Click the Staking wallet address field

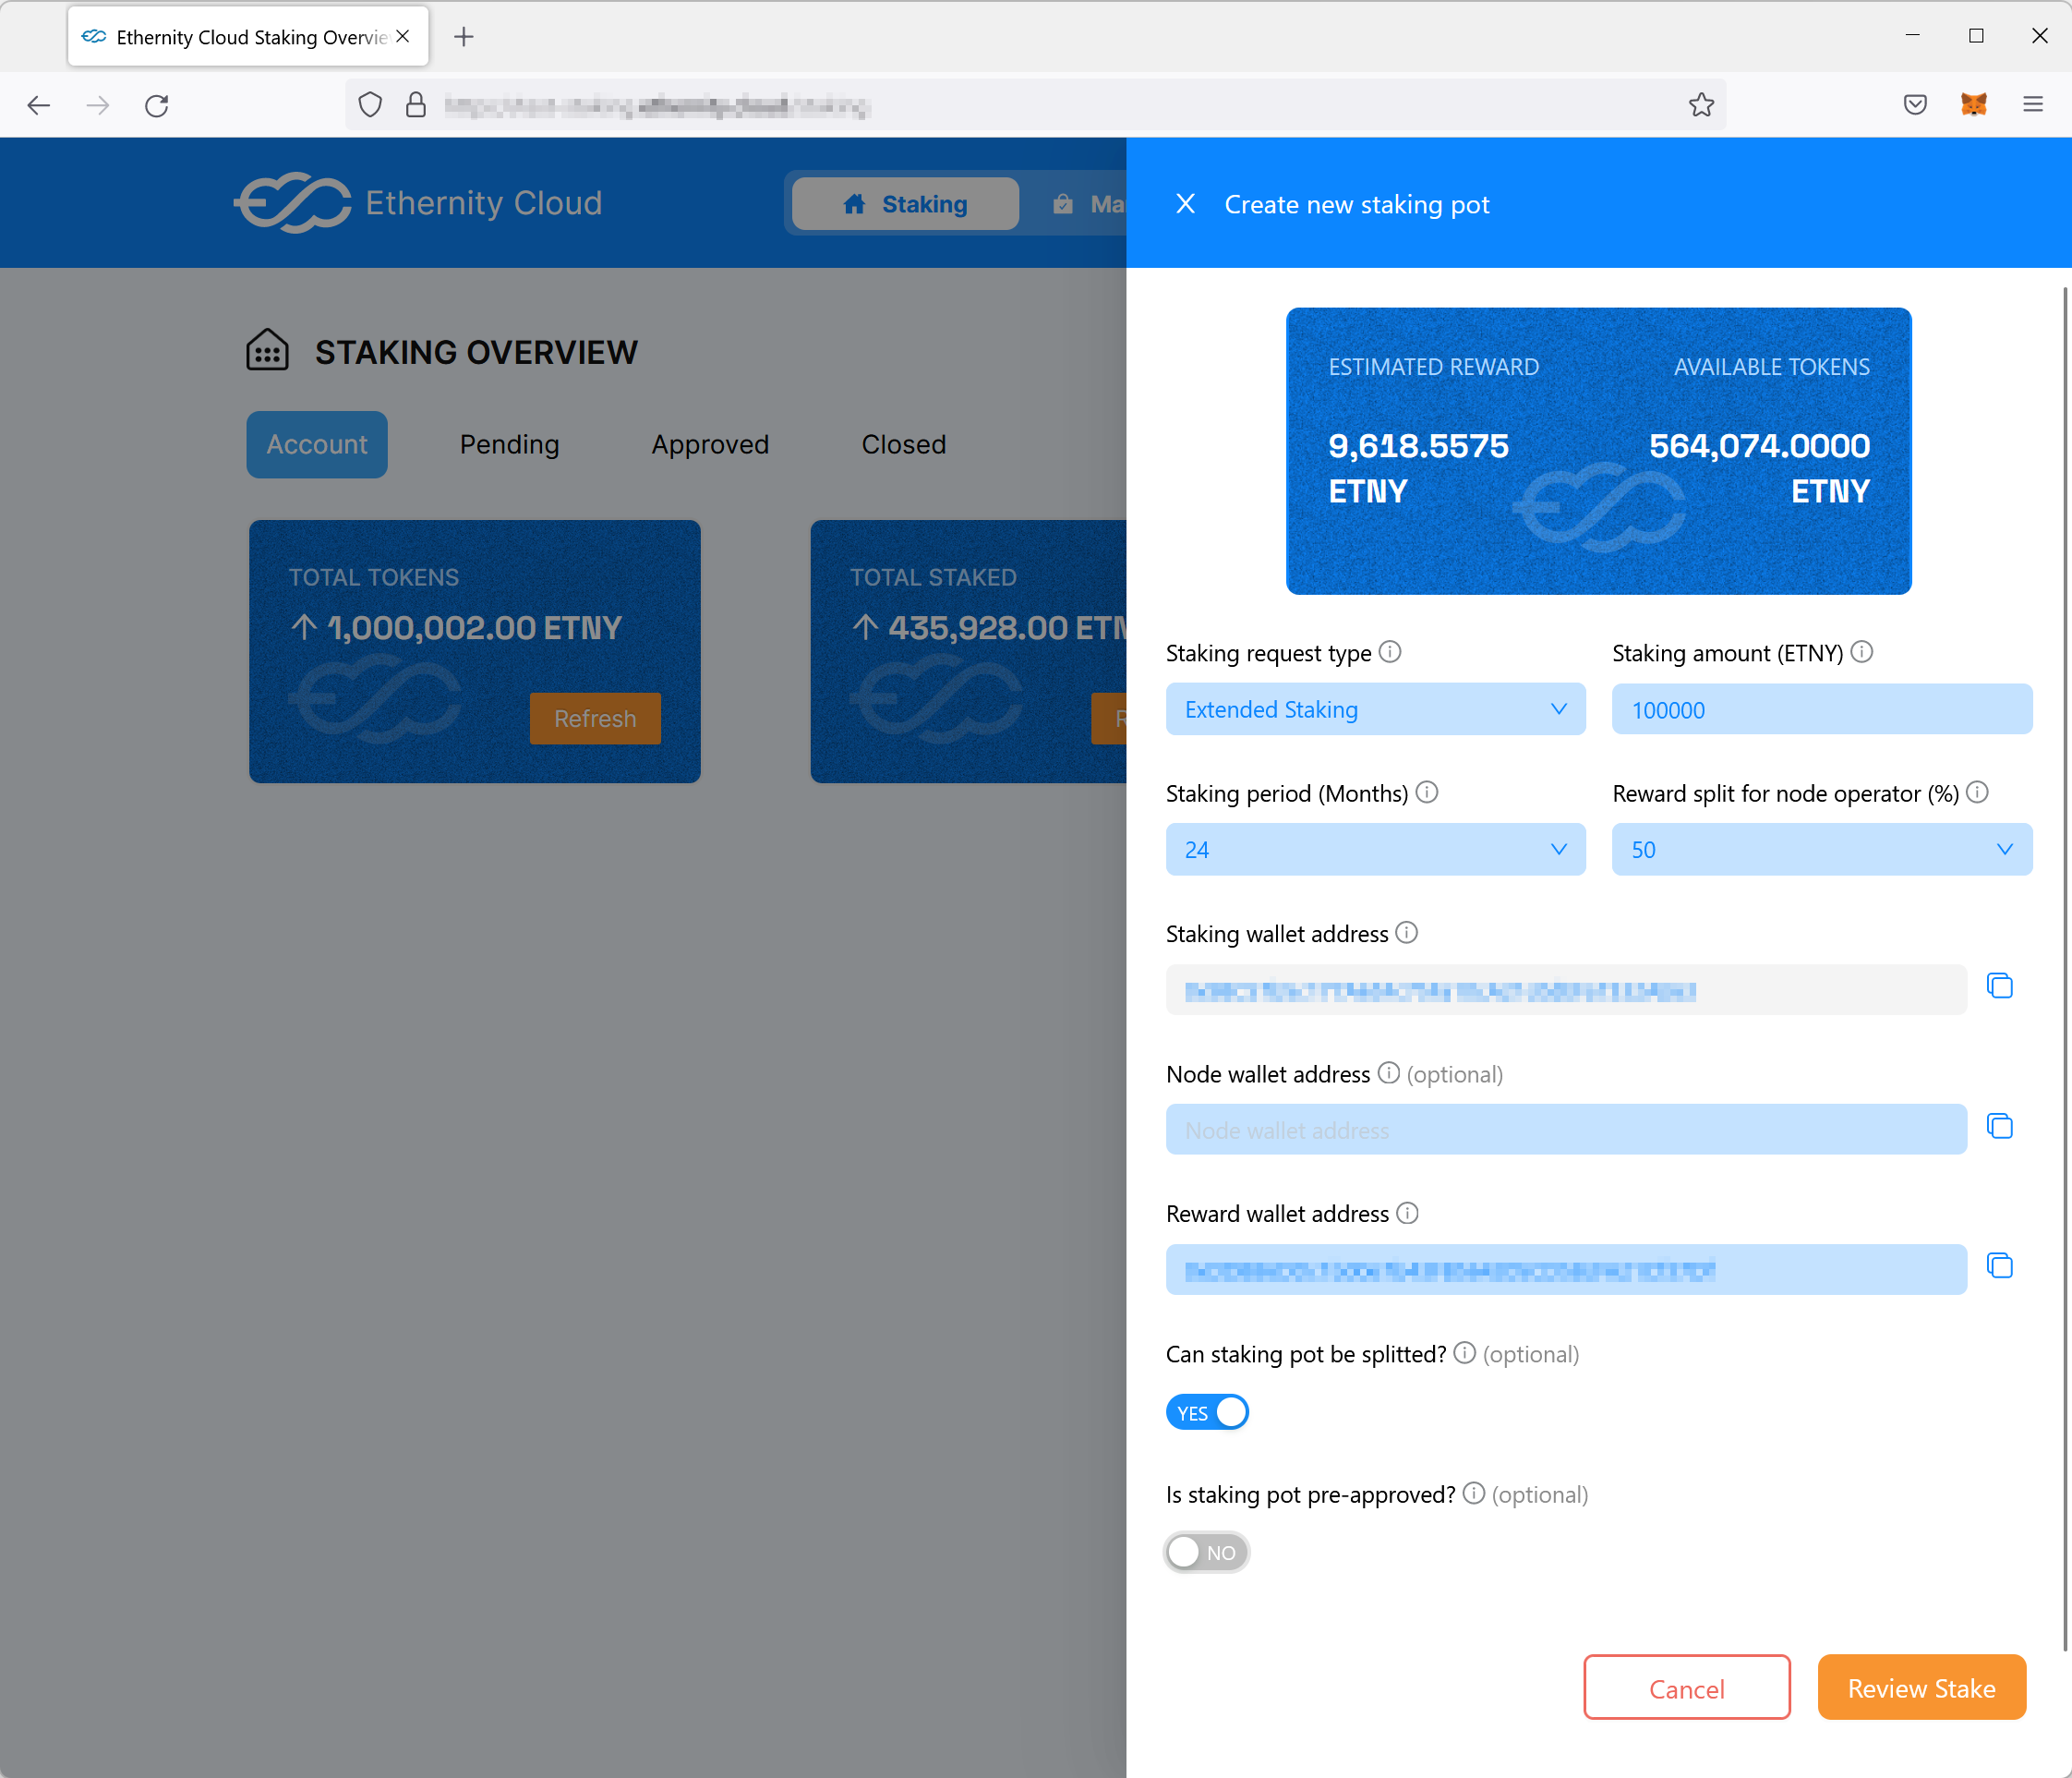(x=1566, y=989)
